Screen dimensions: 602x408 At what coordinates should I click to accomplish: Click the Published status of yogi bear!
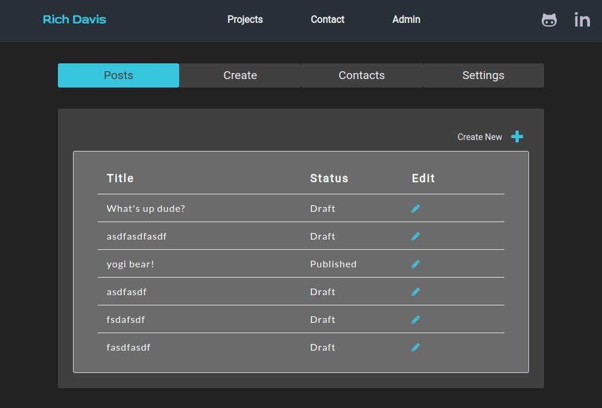pos(333,264)
